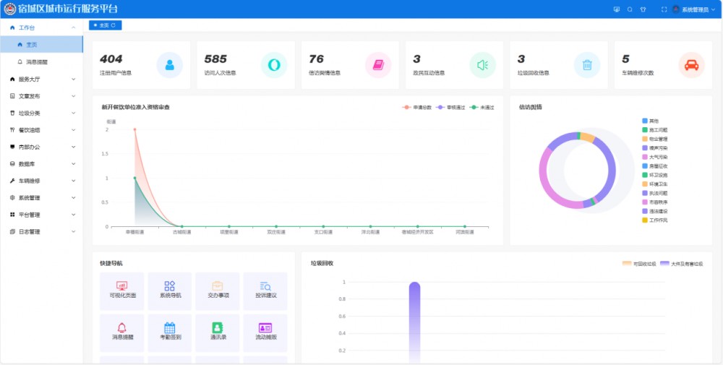Click the 幸福街道 data point at value 2

(134, 129)
